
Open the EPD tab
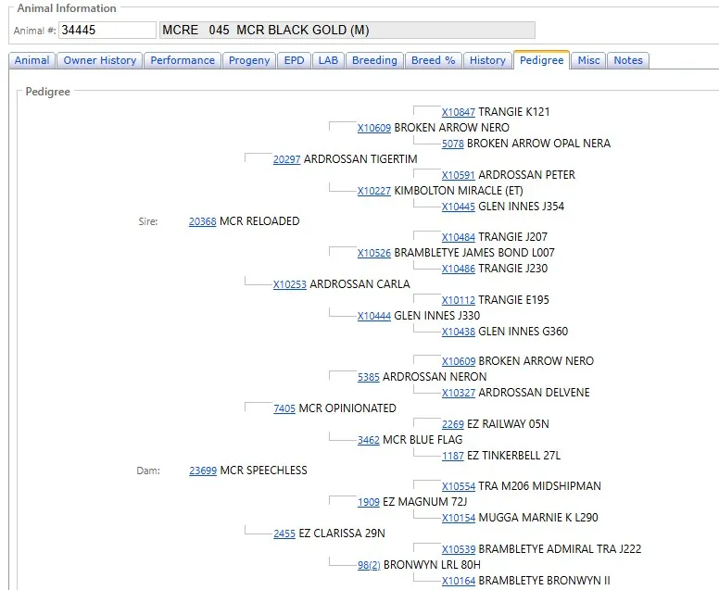point(294,60)
